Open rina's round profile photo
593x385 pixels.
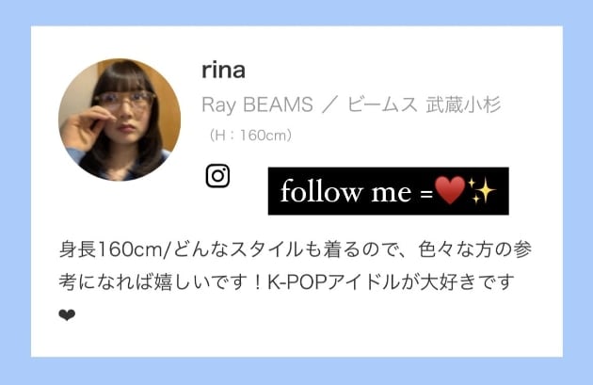click(120, 120)
